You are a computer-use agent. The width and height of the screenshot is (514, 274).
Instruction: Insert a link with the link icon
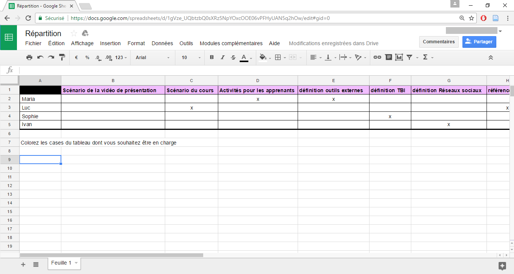[x=377, y=58]
